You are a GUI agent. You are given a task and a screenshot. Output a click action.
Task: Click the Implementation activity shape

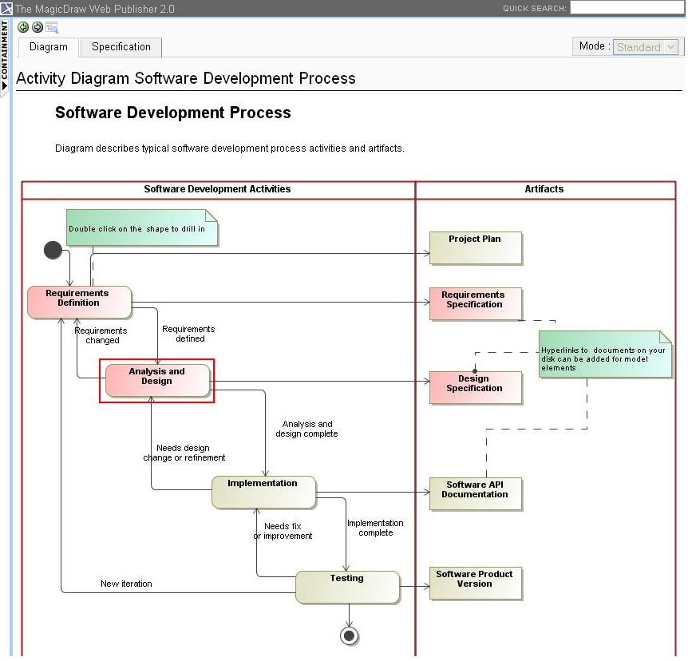pos(263,492)
